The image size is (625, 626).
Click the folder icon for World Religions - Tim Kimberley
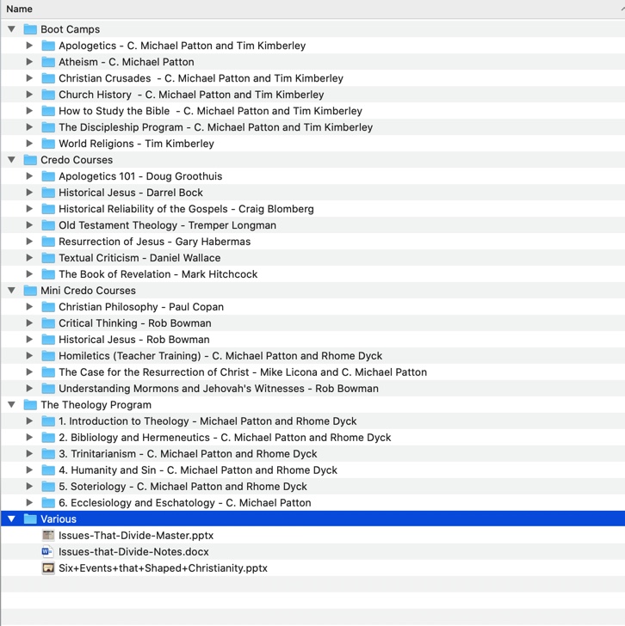click(48, 144)
